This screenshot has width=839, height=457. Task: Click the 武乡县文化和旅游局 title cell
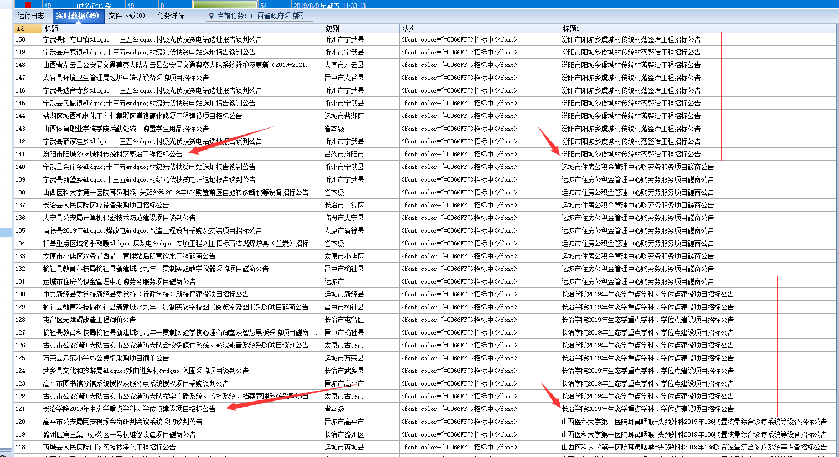click(x=183, y=371)
